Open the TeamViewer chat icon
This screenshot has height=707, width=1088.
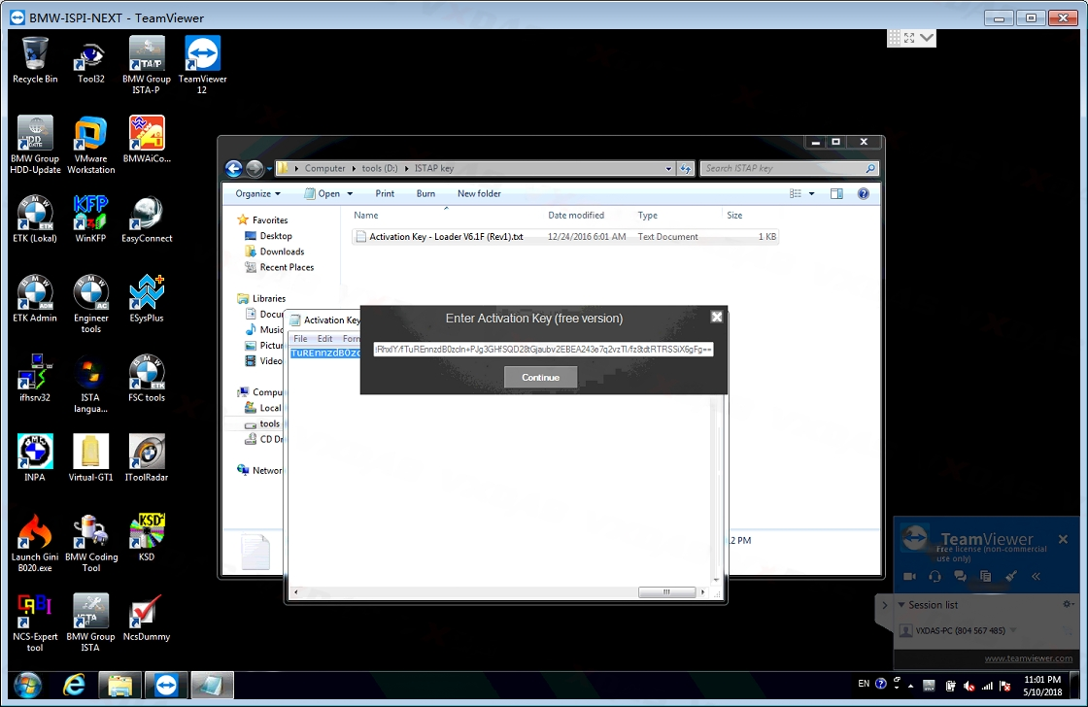coord(961,577)
